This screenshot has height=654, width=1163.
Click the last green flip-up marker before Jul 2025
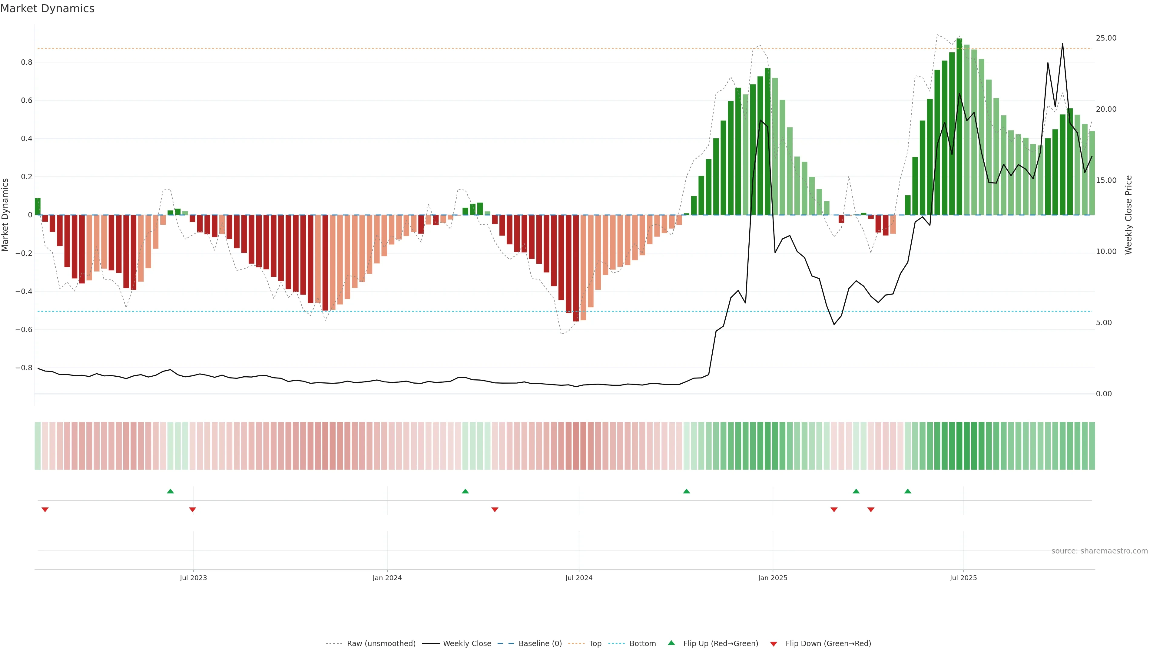pos(907,491)
